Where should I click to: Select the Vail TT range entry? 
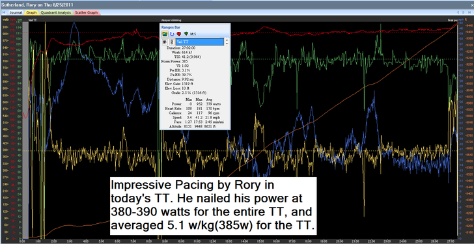[200, 42]
